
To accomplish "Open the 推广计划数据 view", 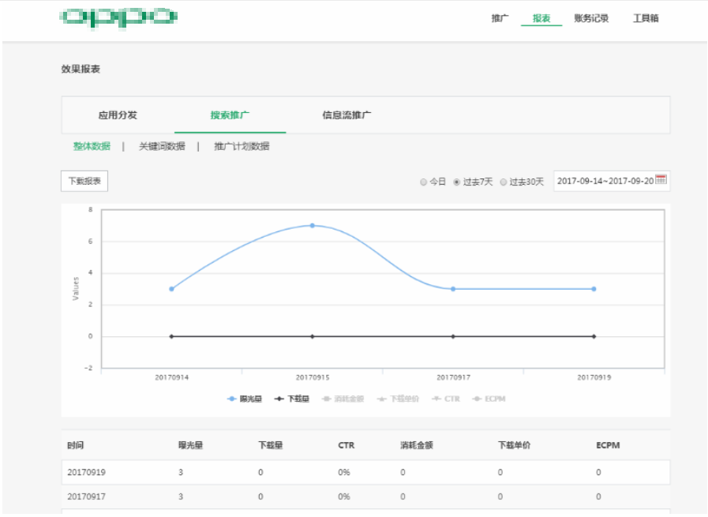I will tap(240, 146).
